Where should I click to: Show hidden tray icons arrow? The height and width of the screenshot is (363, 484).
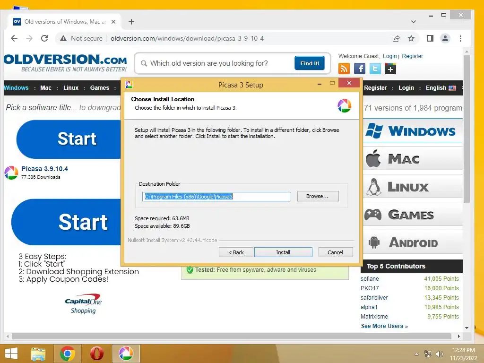(417, 354)
